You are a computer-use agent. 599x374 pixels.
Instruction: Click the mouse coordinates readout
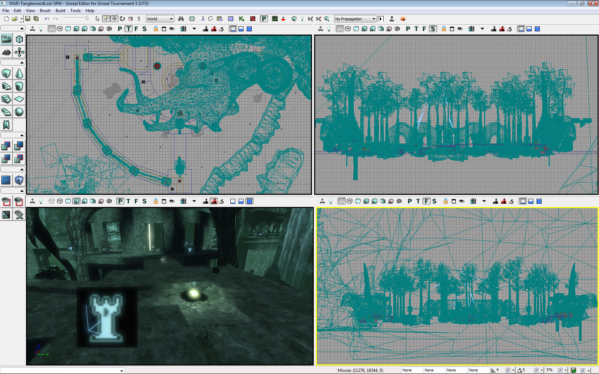(x=360, y=370)
